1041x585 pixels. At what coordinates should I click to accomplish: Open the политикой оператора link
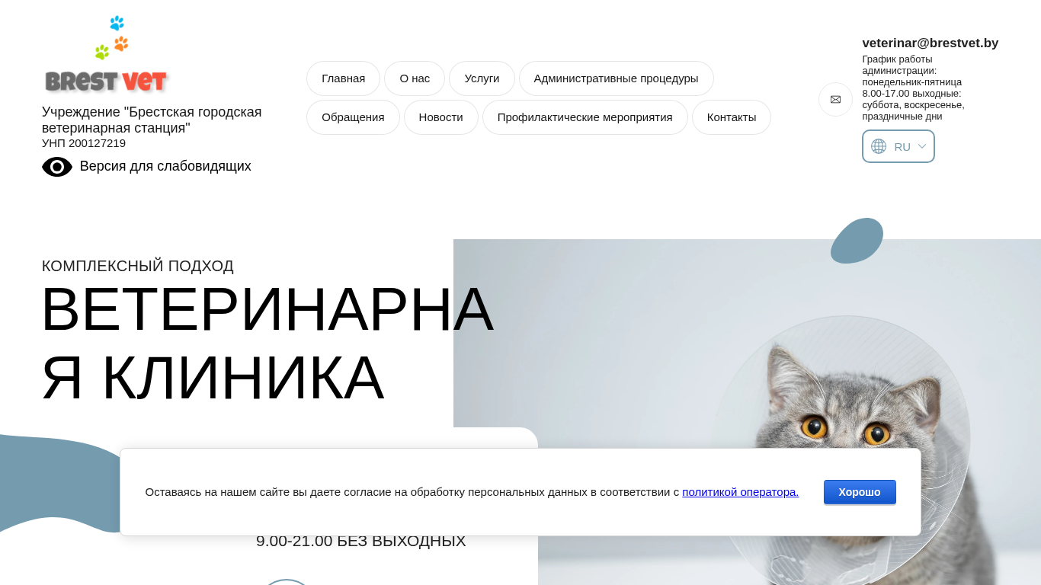pos(741,492)
